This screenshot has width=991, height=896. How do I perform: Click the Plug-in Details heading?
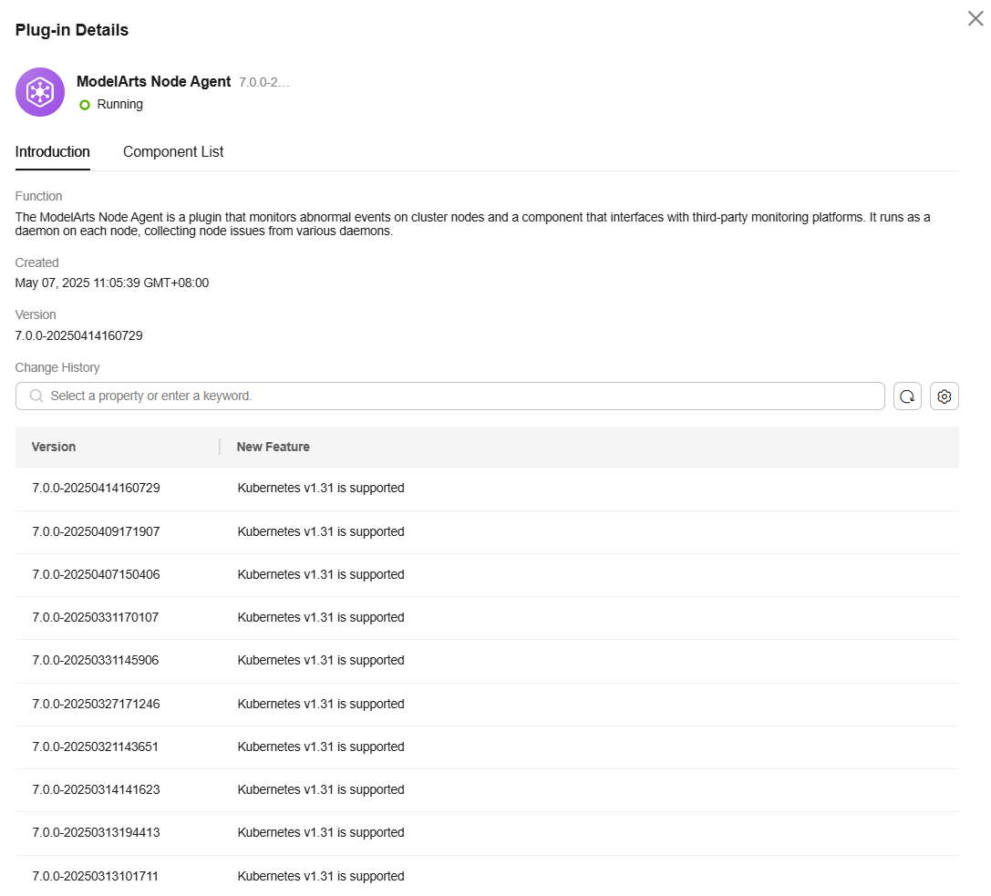pos(71,30)
